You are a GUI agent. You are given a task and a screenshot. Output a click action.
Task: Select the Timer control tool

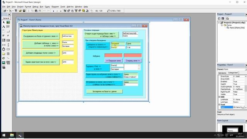[x=3, y=49]
